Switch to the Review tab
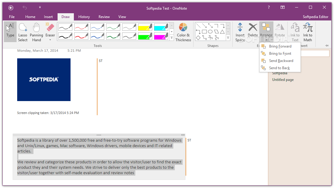The height and width of the screenshot is (188, 334). pos(104,17)
